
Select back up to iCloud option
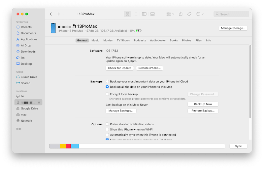coord(107,81)
